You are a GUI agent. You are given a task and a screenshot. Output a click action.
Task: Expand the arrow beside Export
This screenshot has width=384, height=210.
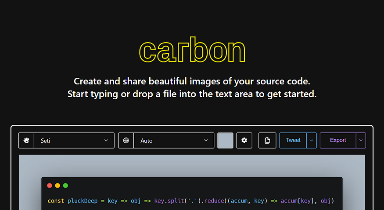click(361, 141)
